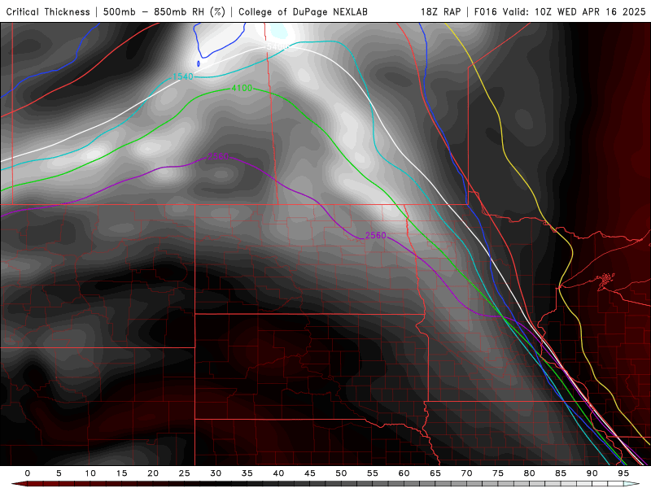The image size is (651, 488).
Task: Click the '60' colorbar tick label
Action: pyautogui.click(x=404, y=473)
